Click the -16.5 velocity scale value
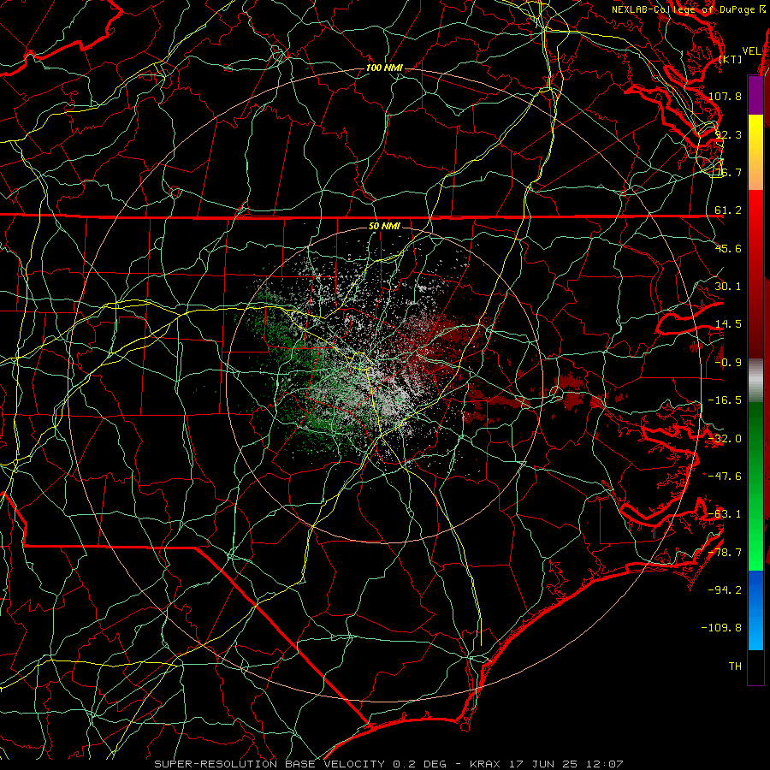 click(725, 400)
